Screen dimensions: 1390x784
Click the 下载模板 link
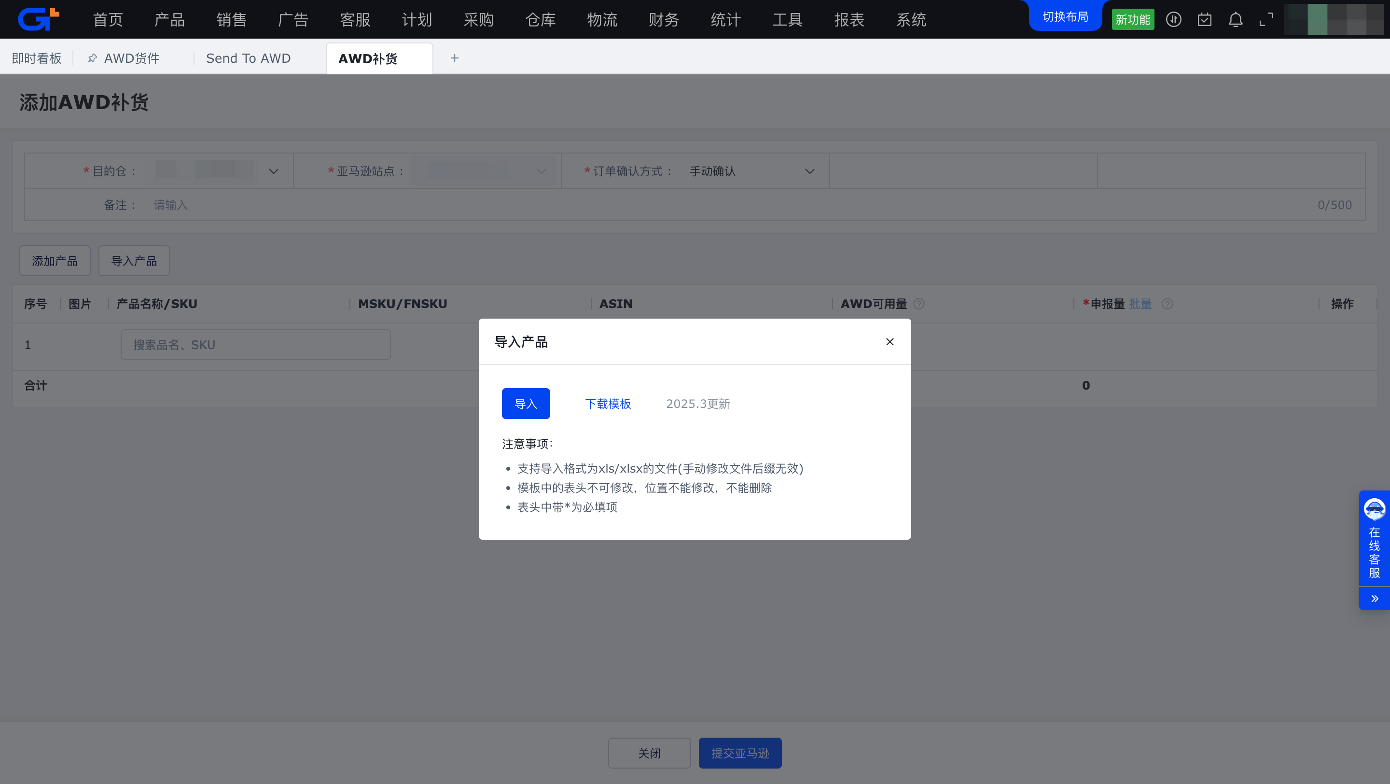click(608, 404)
